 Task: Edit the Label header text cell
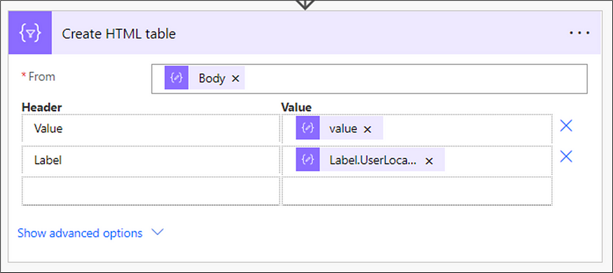point(151,161)
